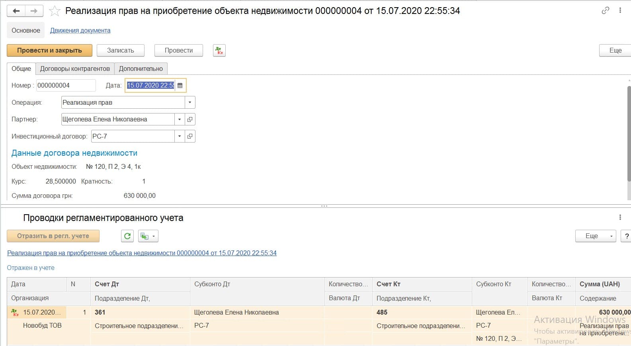
Task: Switch to the Договоры контрагентов tab
Action: (x=75, y=68)
